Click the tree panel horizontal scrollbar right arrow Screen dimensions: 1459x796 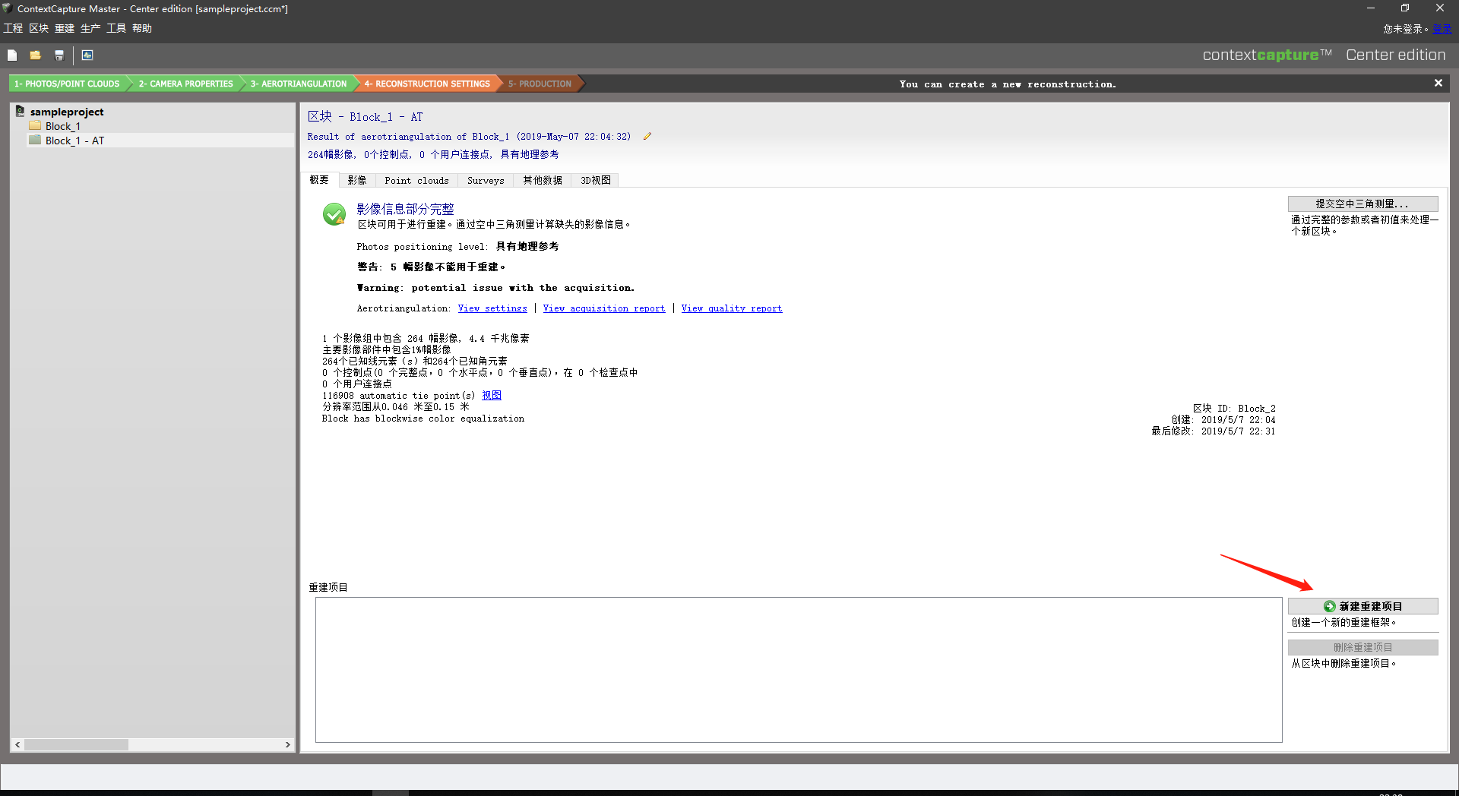[x=288, y=745]
